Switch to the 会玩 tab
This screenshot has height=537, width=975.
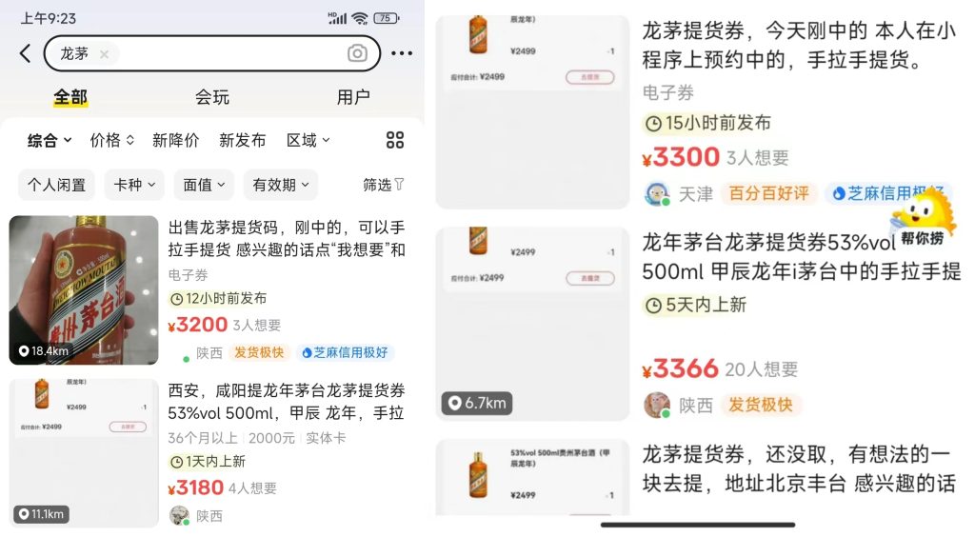(212, 97)
